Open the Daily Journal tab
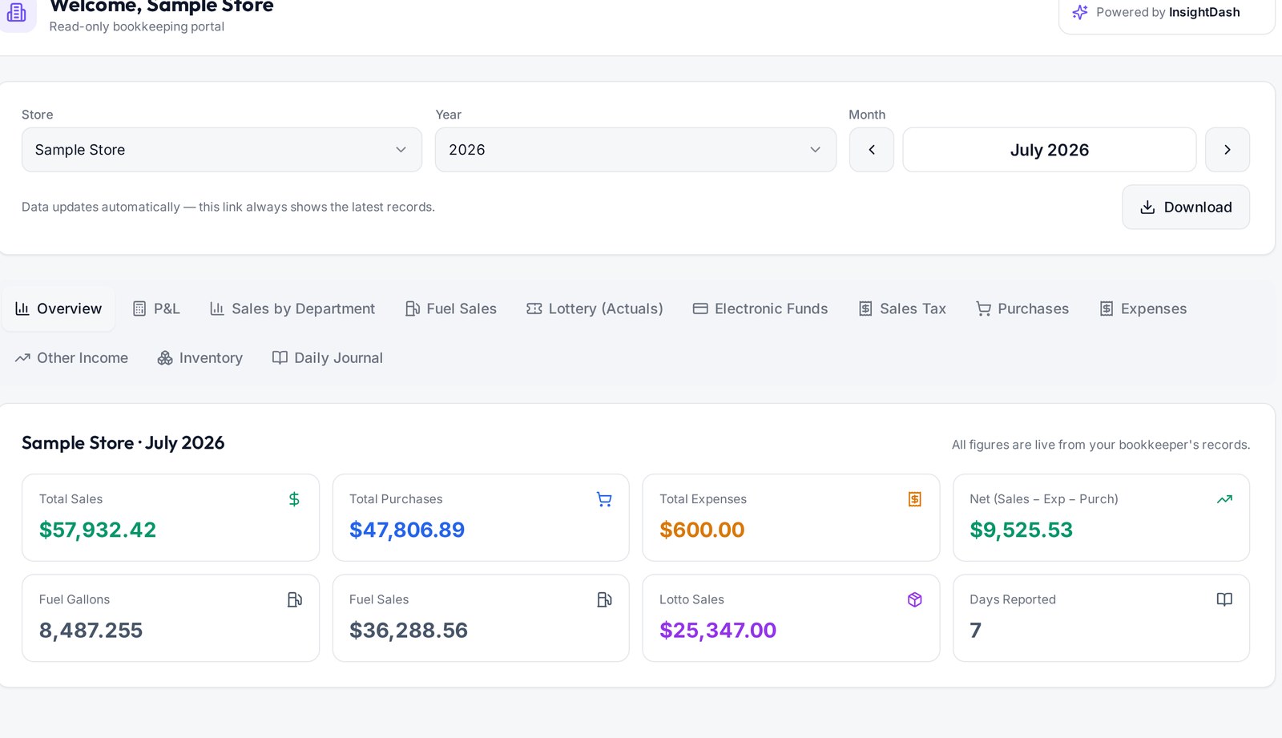 click(x=328, y=357)
